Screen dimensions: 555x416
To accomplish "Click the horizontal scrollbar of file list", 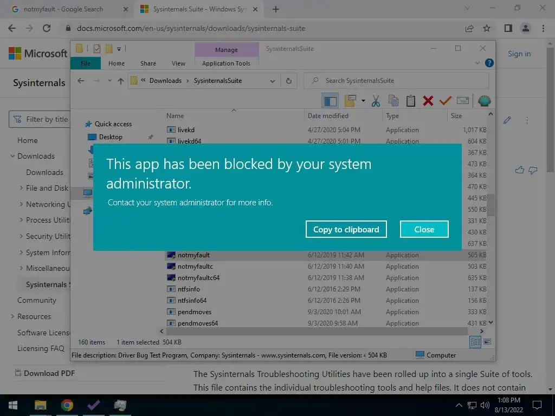I will [317, 331].
